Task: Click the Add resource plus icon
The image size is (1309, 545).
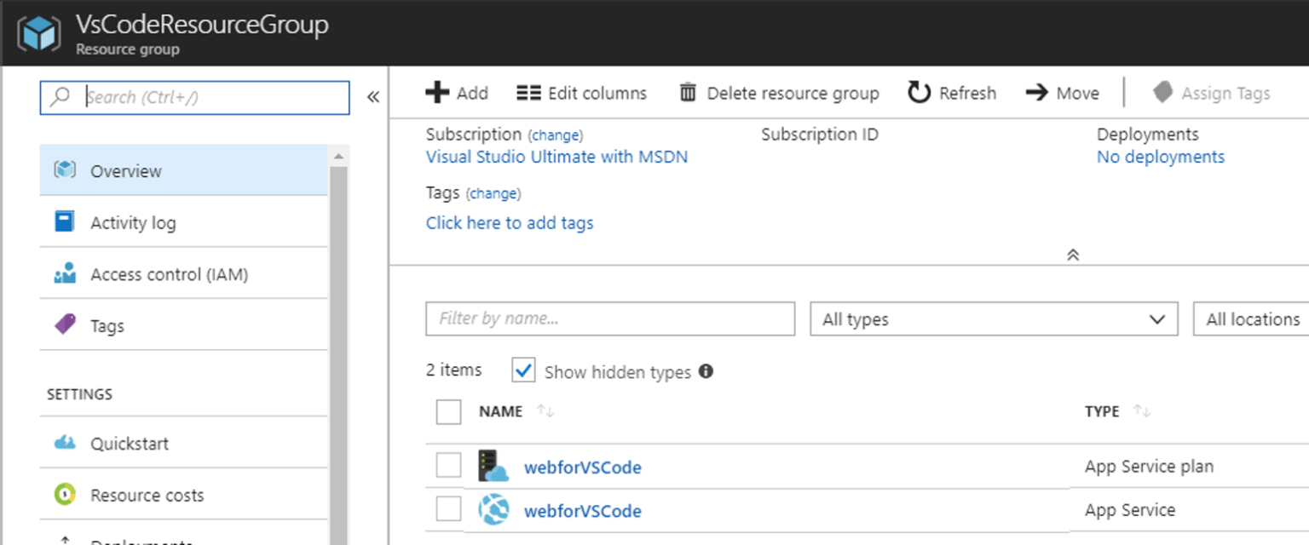Action: [x=438, y=93]
